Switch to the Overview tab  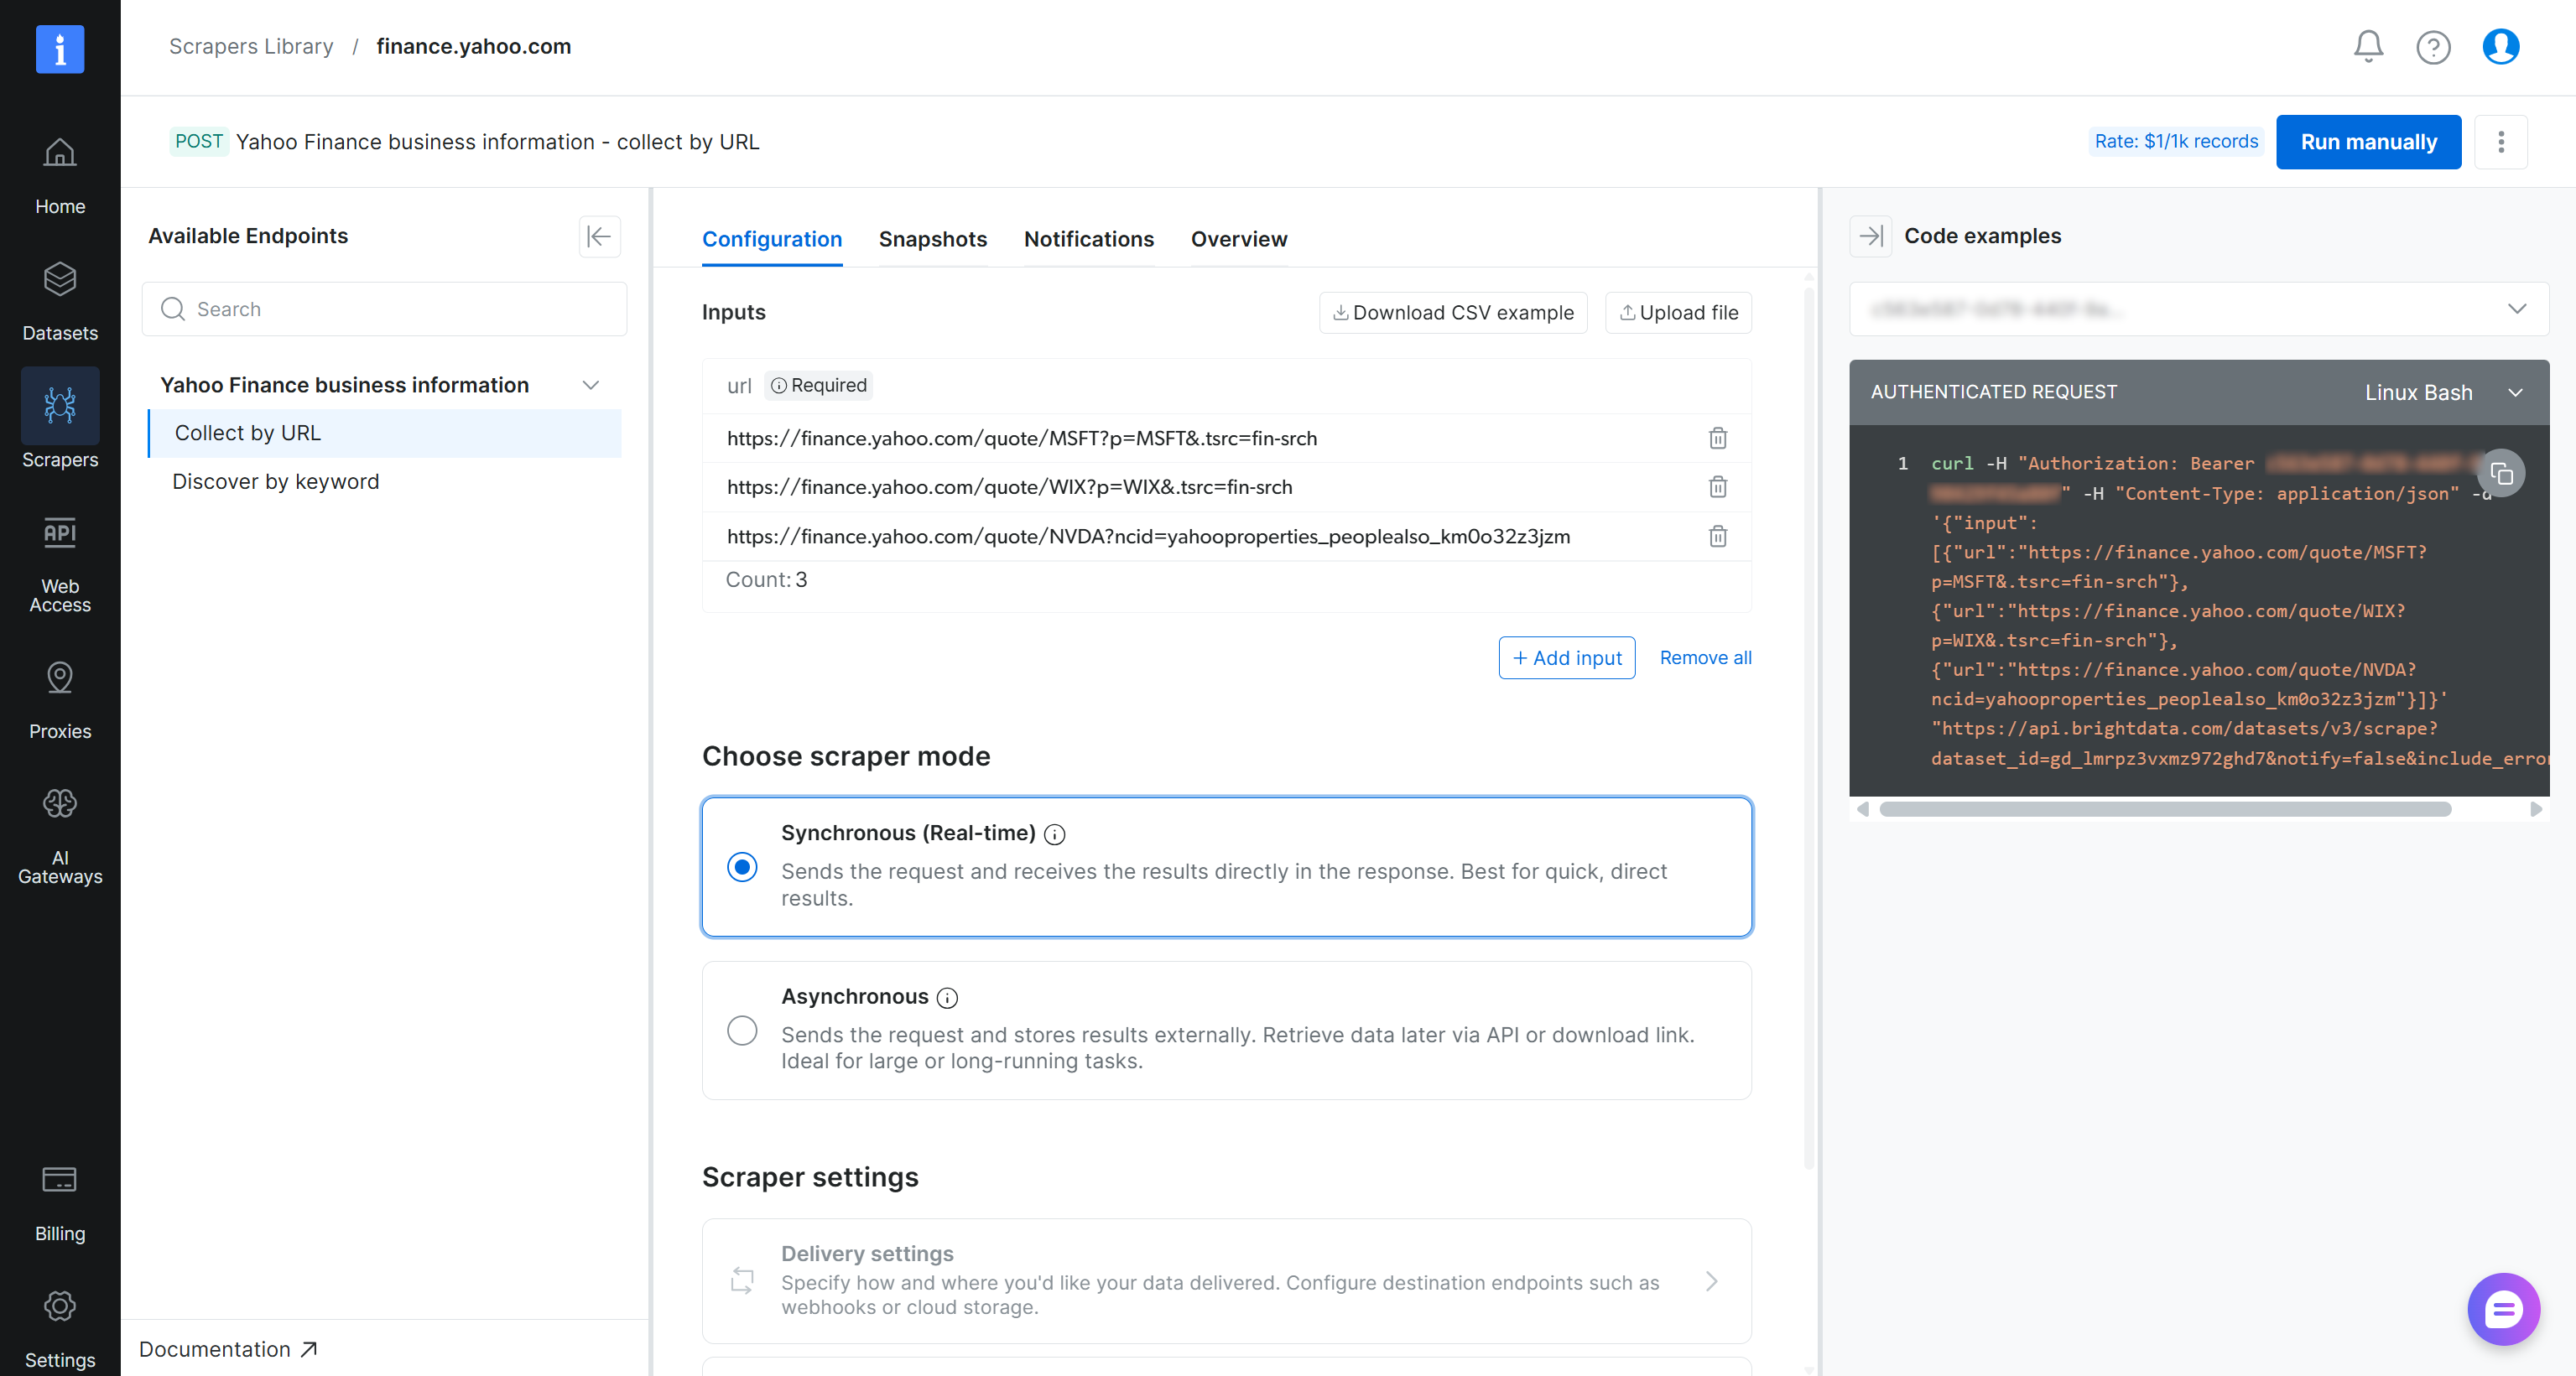pyautogui.click(x=1239, y=239)
